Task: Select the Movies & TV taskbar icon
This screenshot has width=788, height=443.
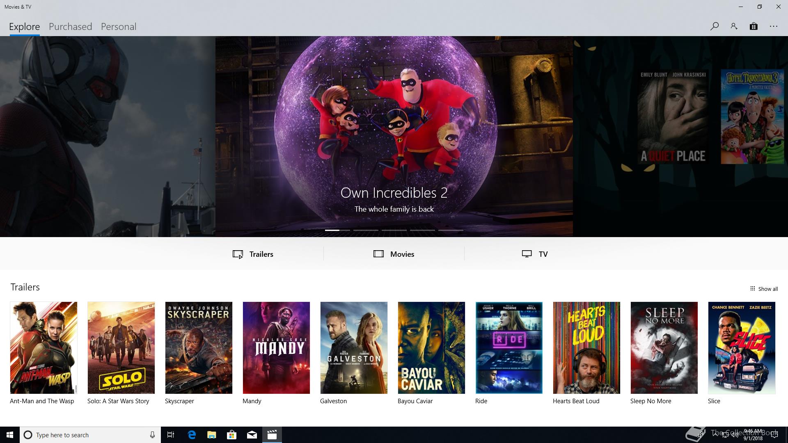Action: tap(272, 435)
